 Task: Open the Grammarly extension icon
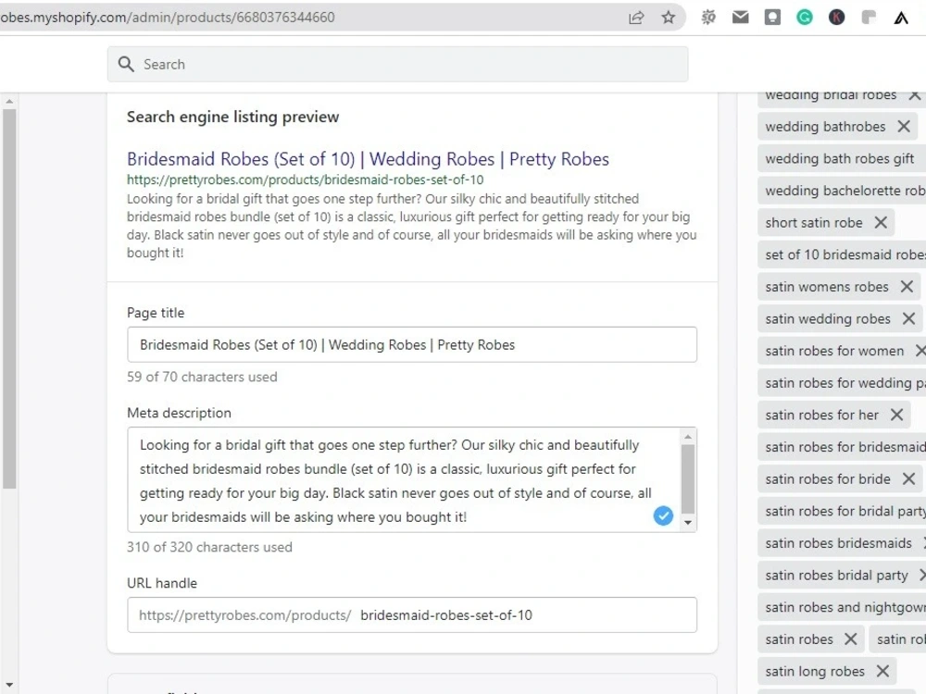tap(805, 18)
